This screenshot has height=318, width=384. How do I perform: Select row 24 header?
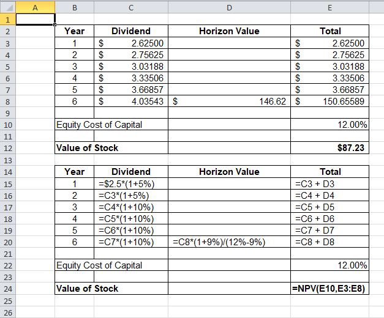click(8, 289)
